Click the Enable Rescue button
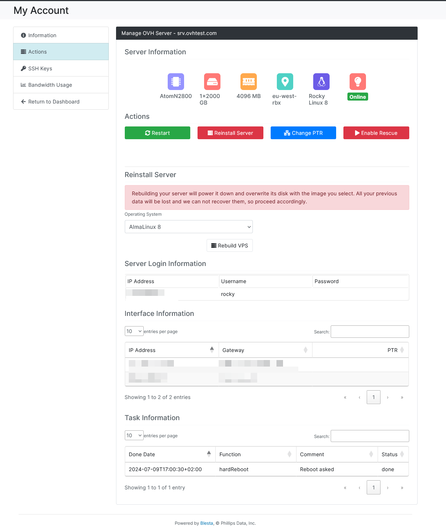 [x=376, y=133]
